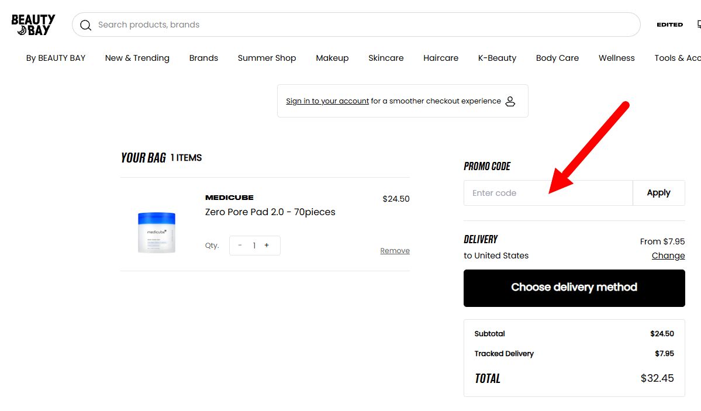This screenshot has width=701, height=411.
Task: Go to New & Trending
Action: pos(137,58)
